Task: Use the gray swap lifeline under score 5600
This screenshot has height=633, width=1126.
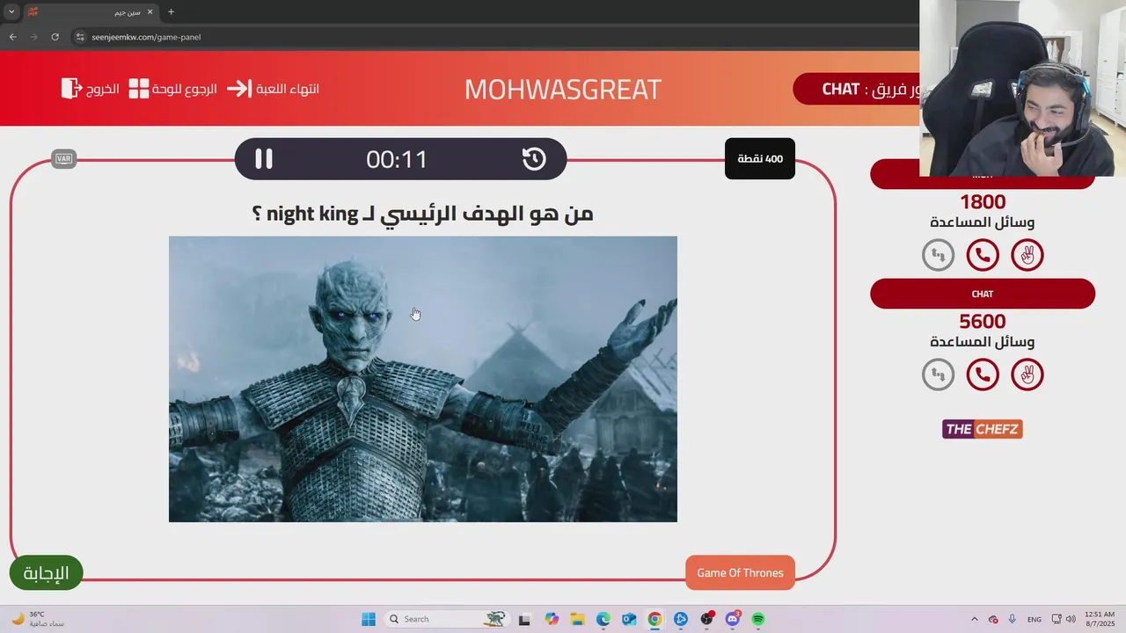Action: coord(938,375)
